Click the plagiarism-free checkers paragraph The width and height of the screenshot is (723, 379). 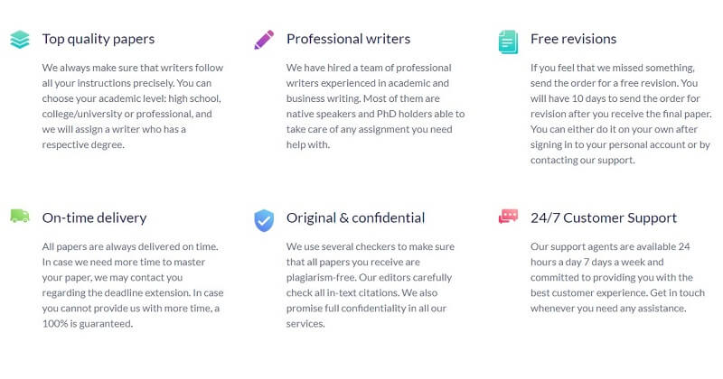(371, 285)
